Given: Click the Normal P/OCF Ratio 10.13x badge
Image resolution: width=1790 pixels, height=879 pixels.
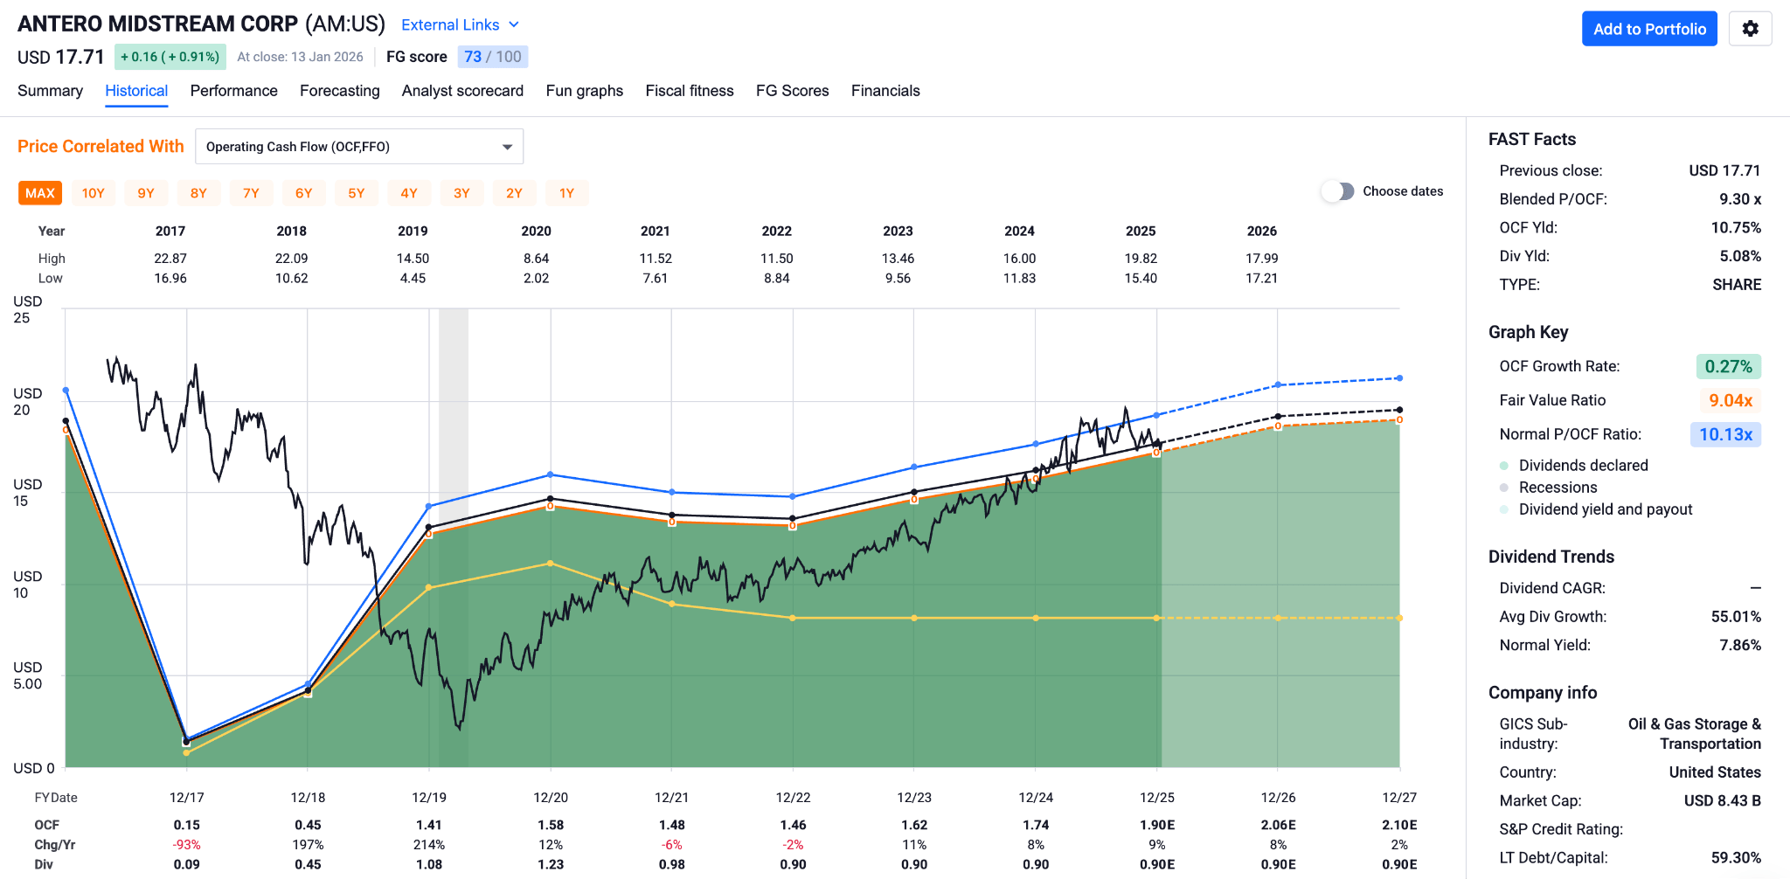Looking at the screenshot, I should coord(1724,434).
